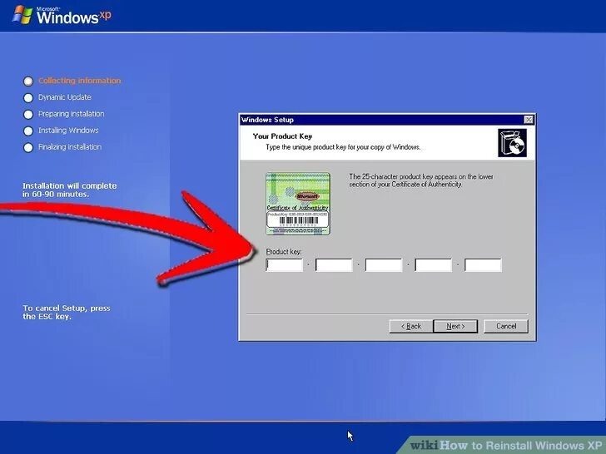Click the Preparing installation step bullet
Screen dimensions: 606x454
(28, 114)
